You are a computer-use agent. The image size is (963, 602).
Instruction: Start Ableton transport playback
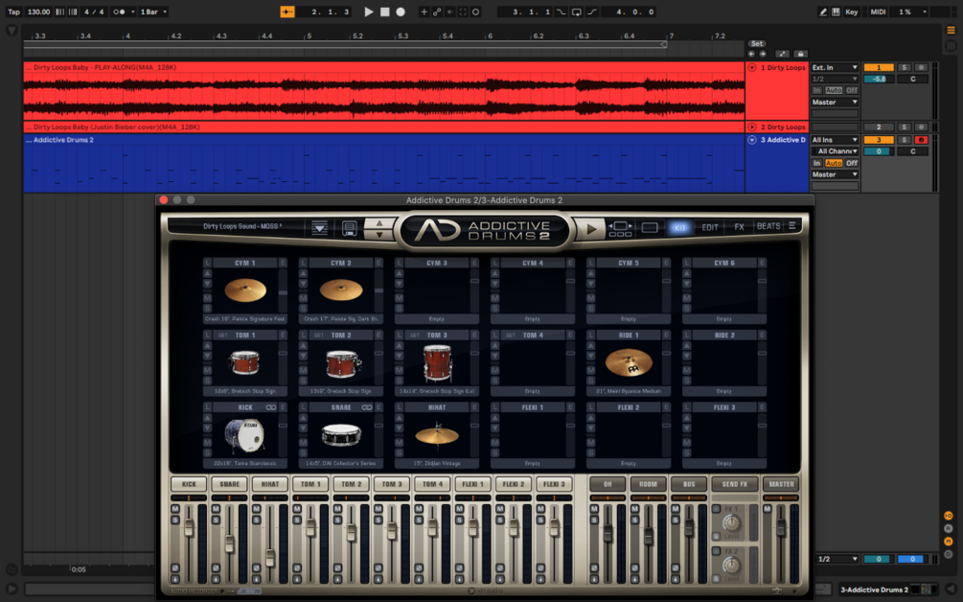click(369, 12)
